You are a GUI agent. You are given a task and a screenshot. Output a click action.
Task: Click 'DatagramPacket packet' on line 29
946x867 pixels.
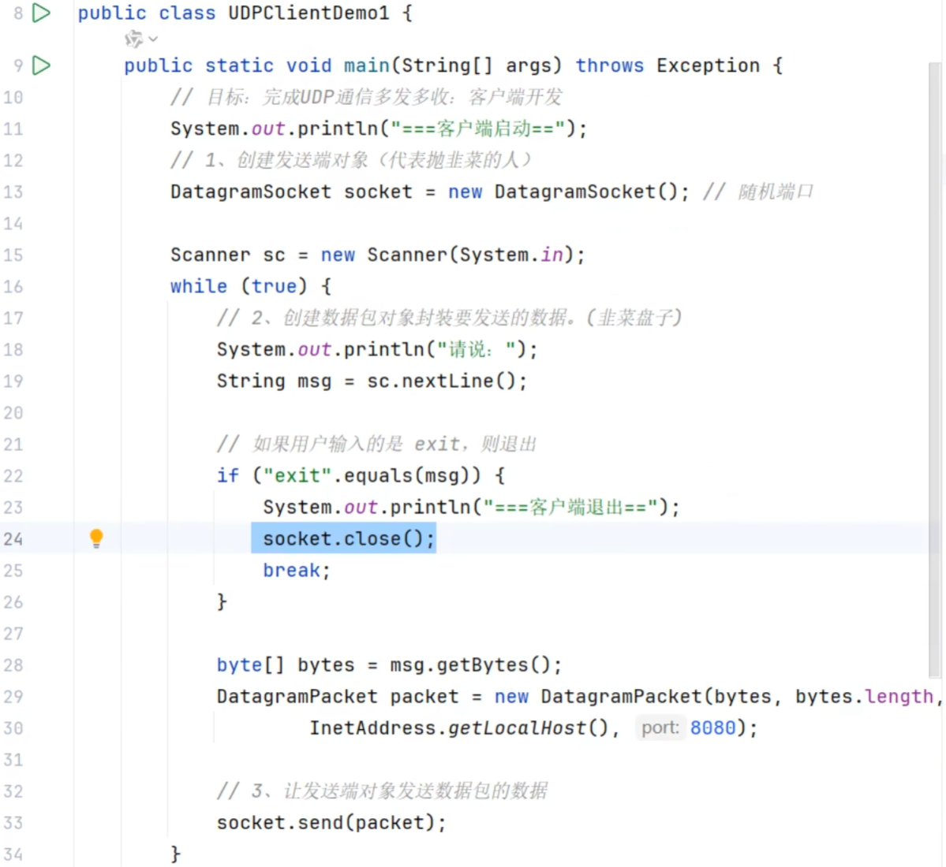coord(338,697)
